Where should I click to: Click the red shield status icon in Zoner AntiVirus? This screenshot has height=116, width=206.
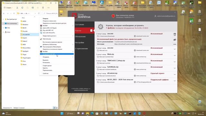pyautogui.click(x=113, y=16)
